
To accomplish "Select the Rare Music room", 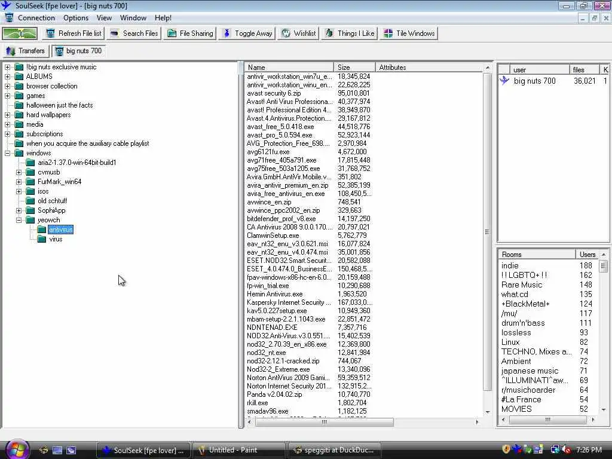I will (x=522, y=284).
